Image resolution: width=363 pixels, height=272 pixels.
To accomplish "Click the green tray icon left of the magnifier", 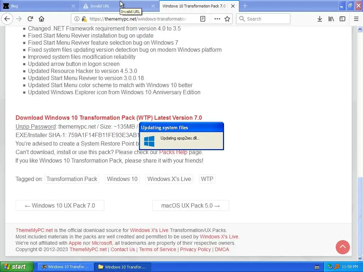I will click(x=330, y=267).
